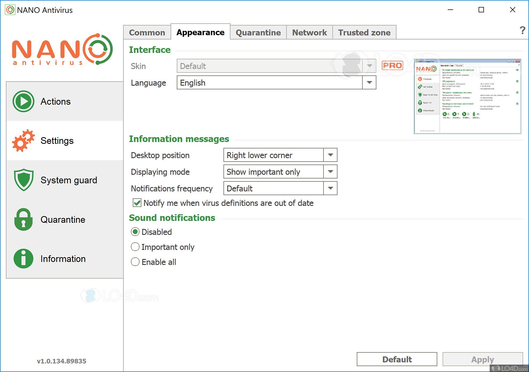Select the Disabled sound radio button
Screen dimensions: 529x372
pyautogui.click(x=135, y=232)
